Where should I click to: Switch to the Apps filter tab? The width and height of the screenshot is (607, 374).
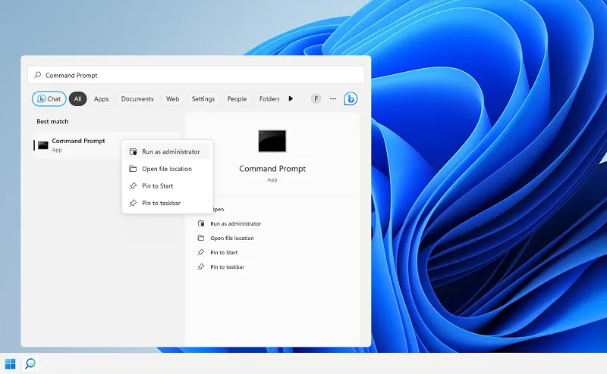click(x=102, y=99)
